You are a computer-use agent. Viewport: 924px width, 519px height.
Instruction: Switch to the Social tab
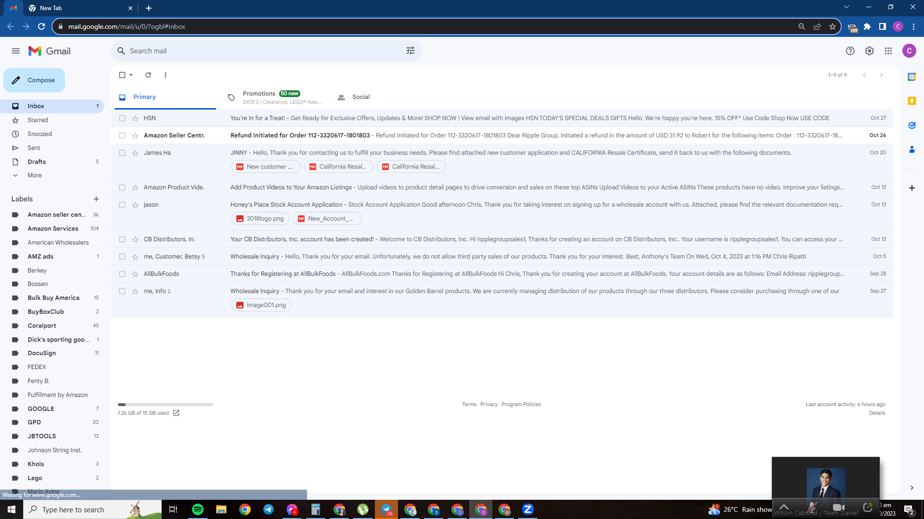tap(384, 97)
